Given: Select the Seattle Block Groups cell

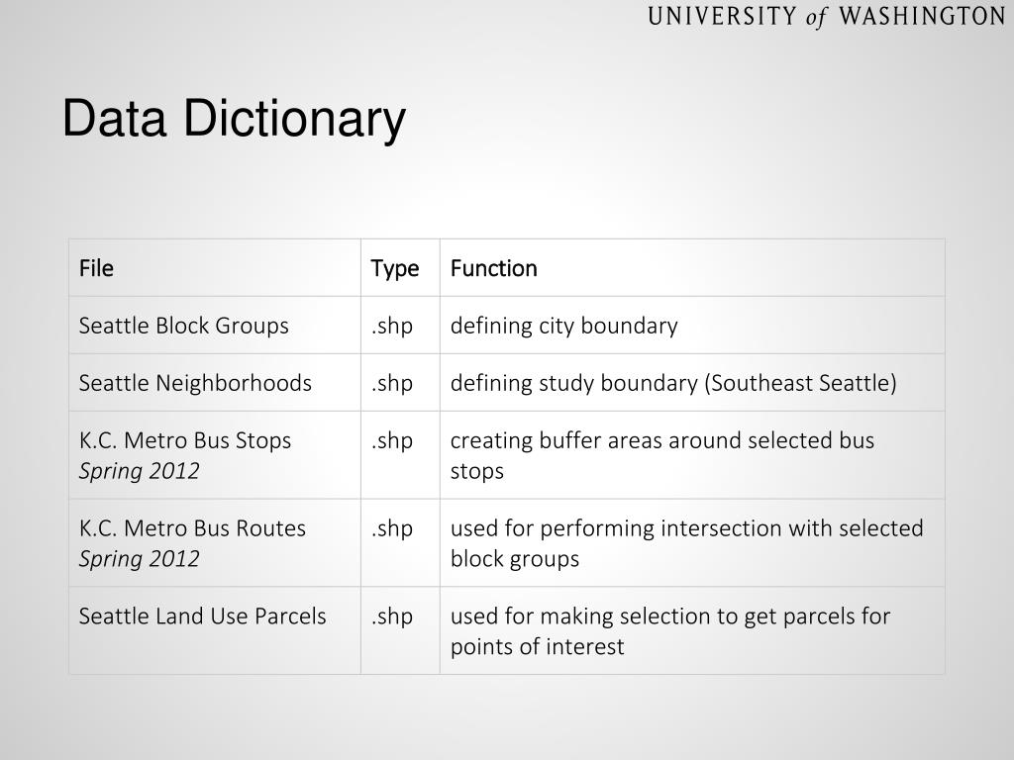Looking at the screenshot, I should (184, 326).
